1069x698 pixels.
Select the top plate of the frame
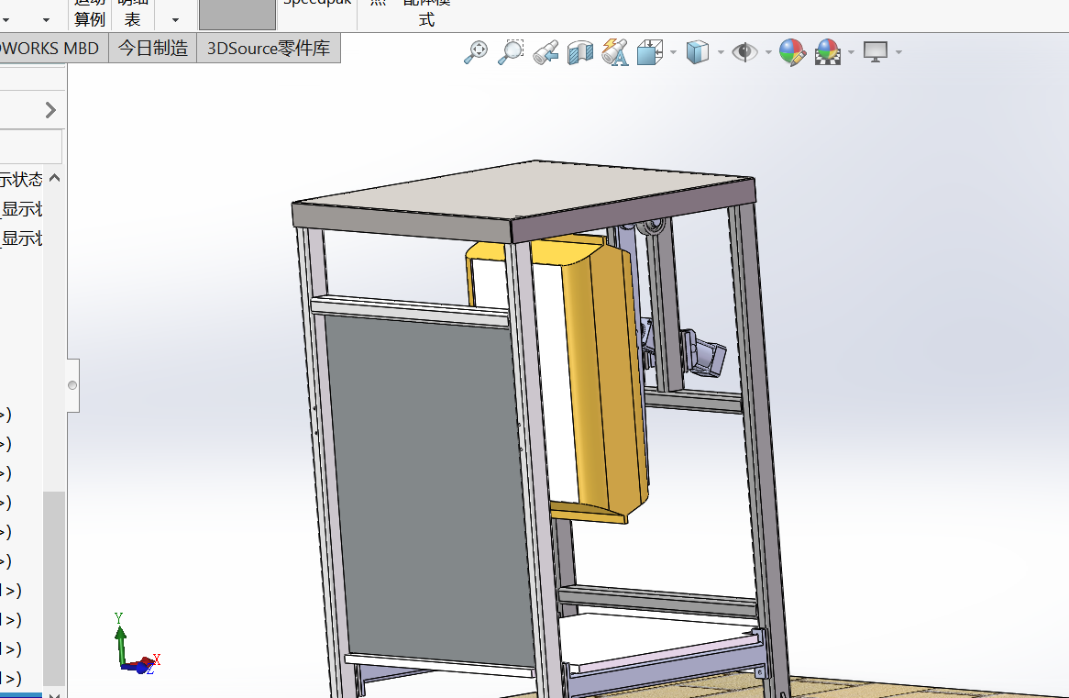pos(523,191)
